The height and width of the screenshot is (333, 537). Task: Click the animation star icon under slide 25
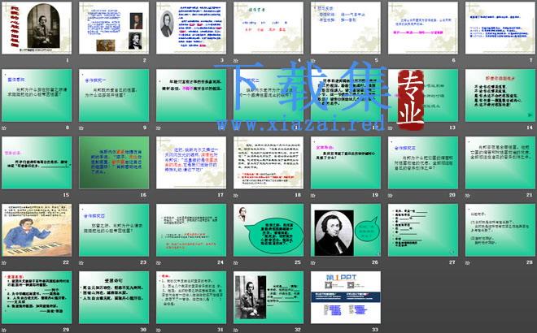point(236,262)
